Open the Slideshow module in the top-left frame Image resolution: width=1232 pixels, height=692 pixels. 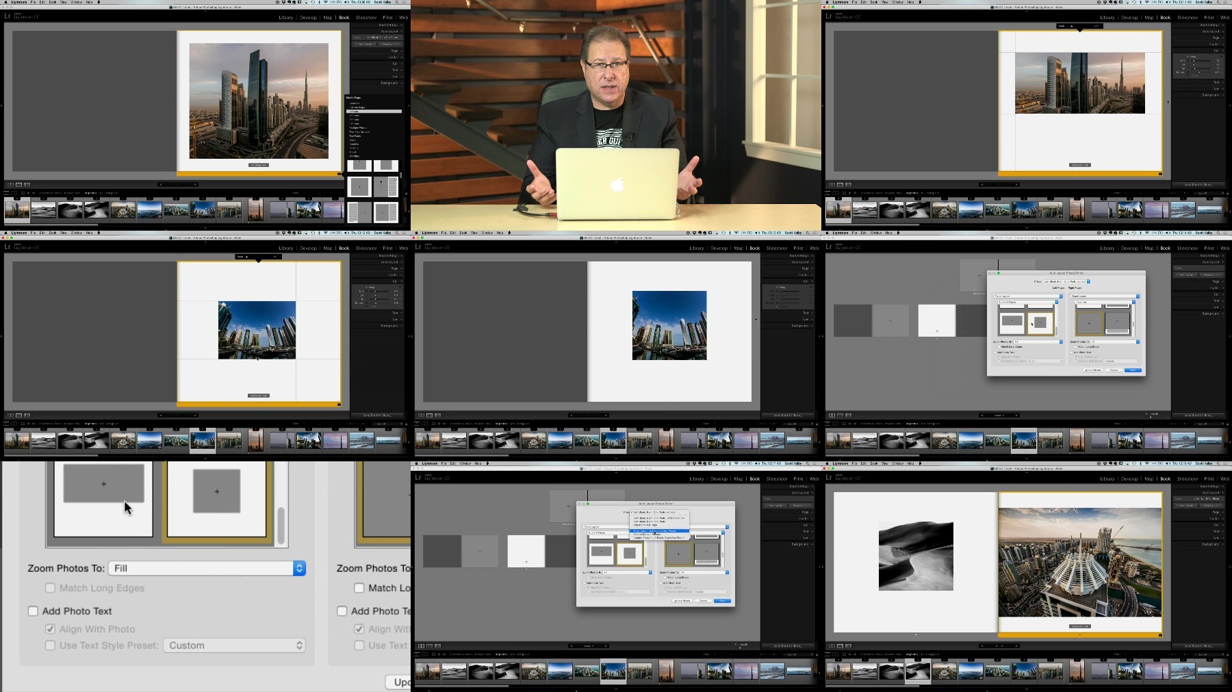click(366, 18)
